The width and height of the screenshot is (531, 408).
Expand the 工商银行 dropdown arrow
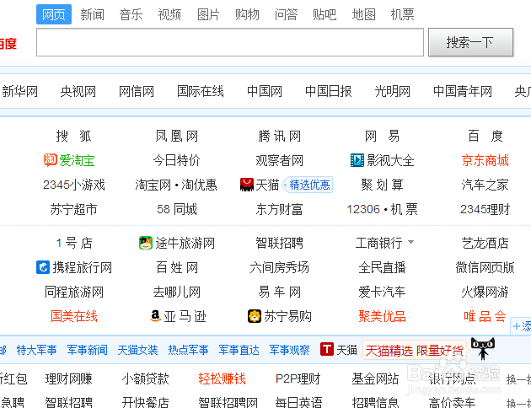(x=410, y=242)
